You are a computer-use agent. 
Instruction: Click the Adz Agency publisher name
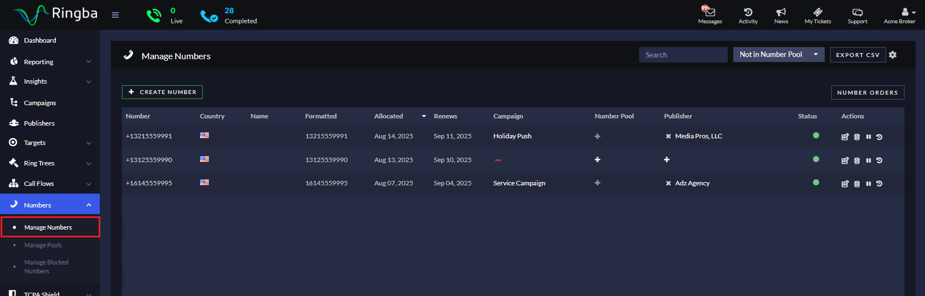[x=692, y=183]
